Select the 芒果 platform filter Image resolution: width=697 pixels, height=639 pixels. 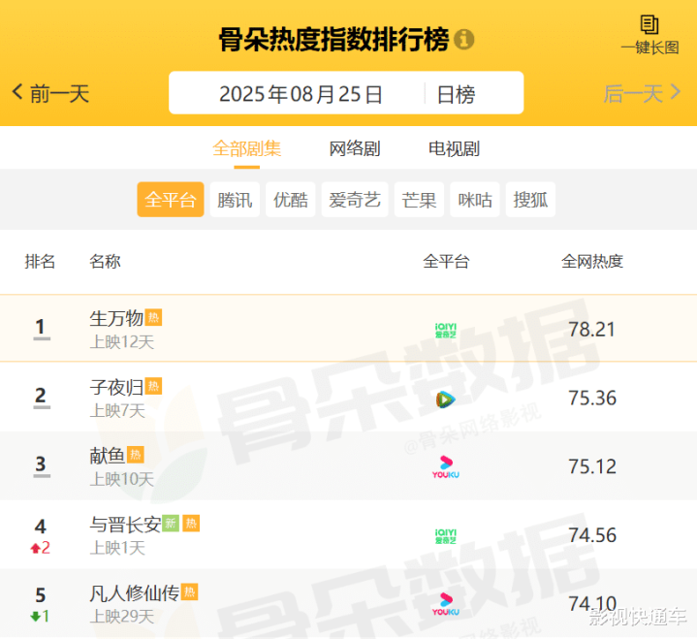(419, 199)
